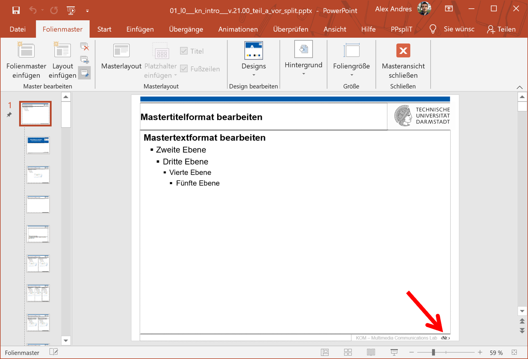Switch to the Animationen tab
Image resolution: width=528 pixels, height=359 pixels.
(x=238, y=29)
